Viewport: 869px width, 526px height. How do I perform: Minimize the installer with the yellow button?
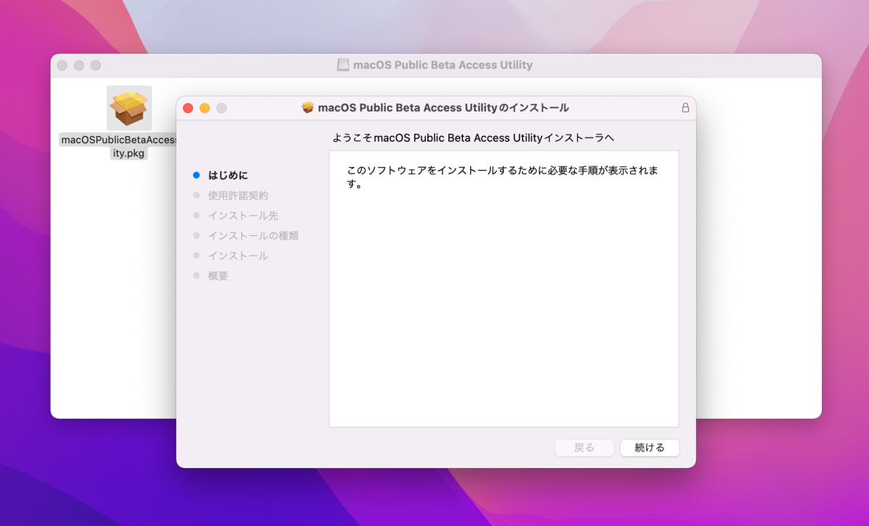click(205, 108)
